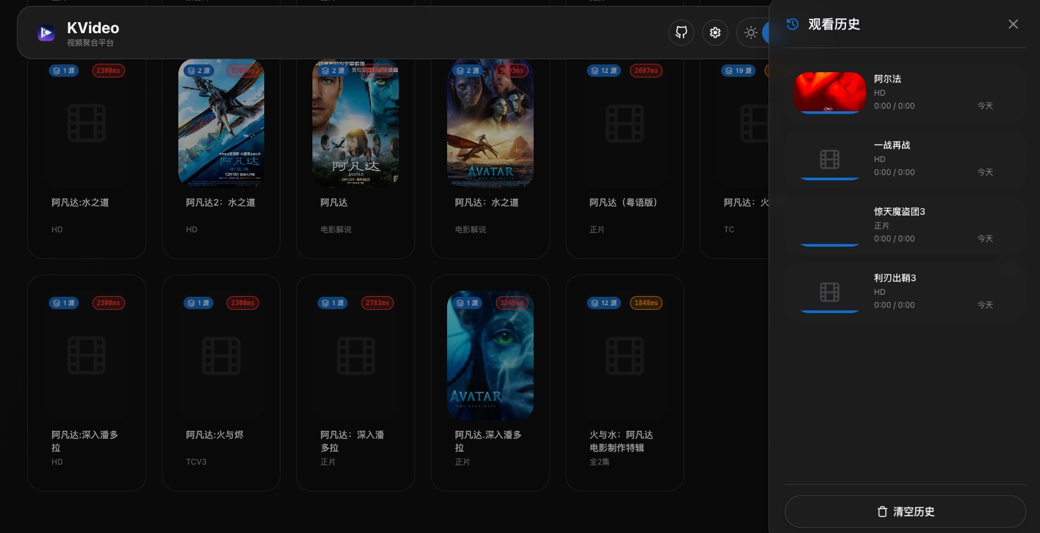Open 阿凡达.深入潘多拉 正片 poster
Image resolution: width=1040 pixels, height=533 pixels.
(x=490, y=355)
